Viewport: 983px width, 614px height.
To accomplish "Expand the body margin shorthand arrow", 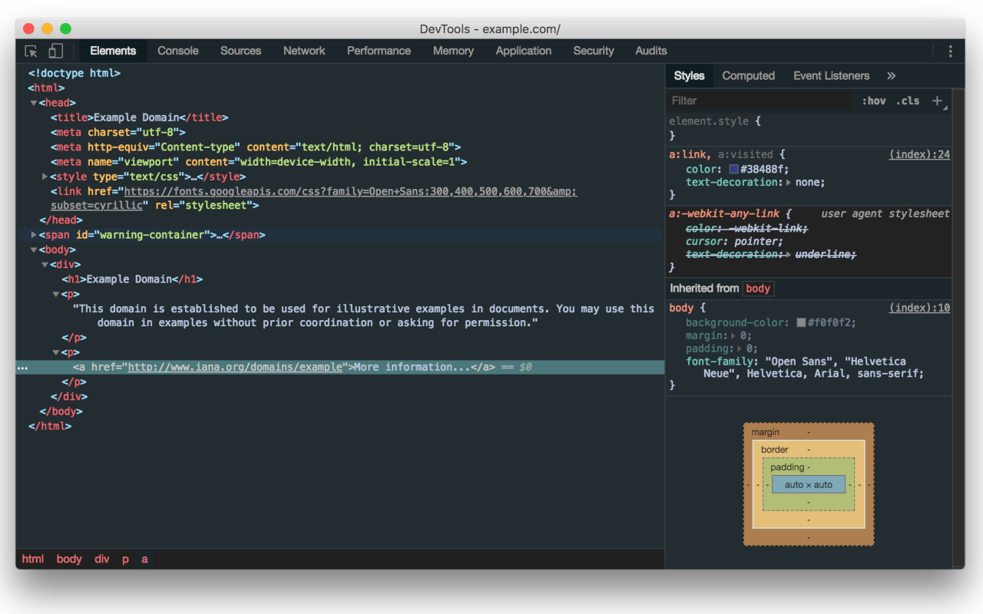I will [733, 336].
